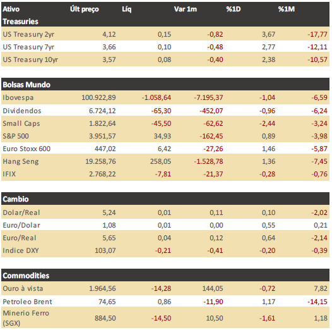This screenshot has height=330, width=332.
Task: Select the Commodities section heading
Action: pos(26,276)
